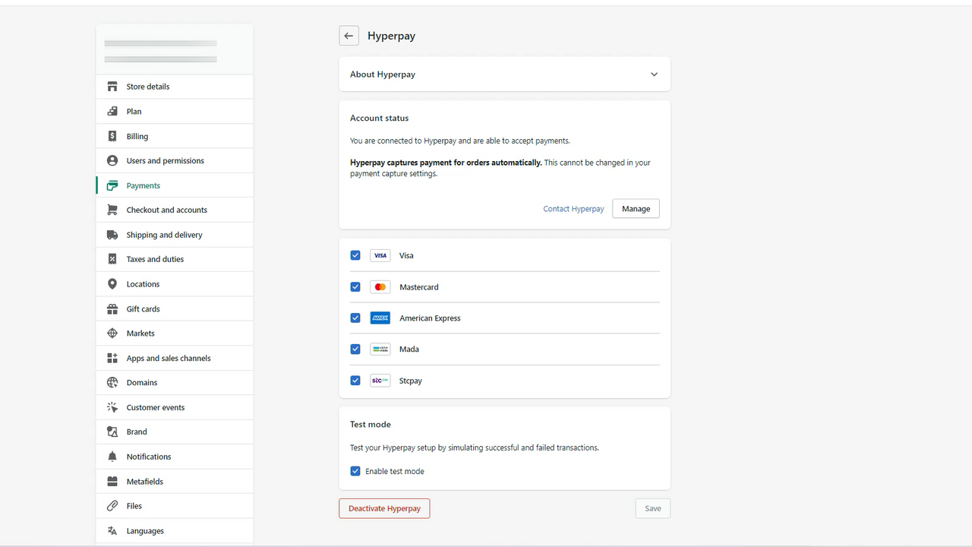972x547 pixels.
Task: Click the Mada payment logo
Action: click(x=380, y=349)
